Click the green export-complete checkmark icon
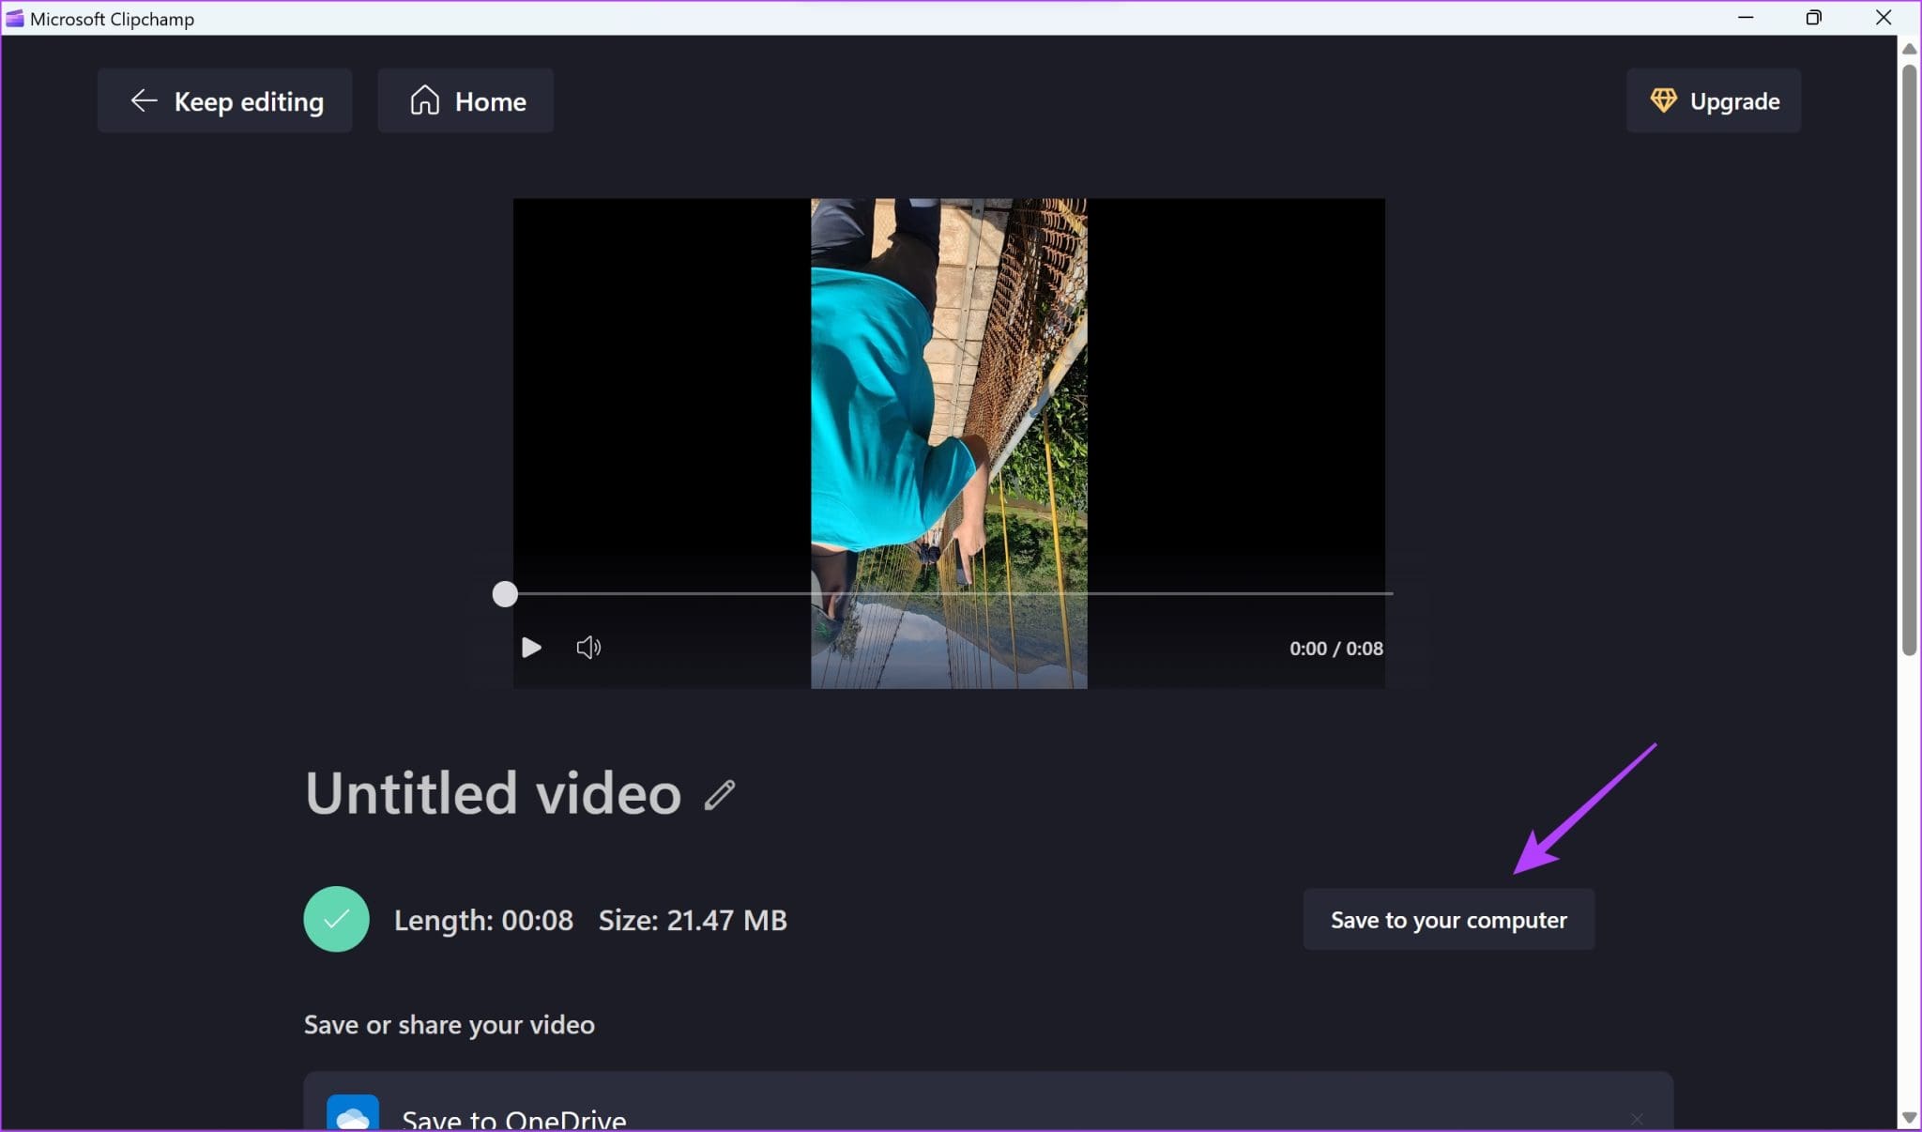Viewport: 1922px width, 1132px height. tap(336, 919)
